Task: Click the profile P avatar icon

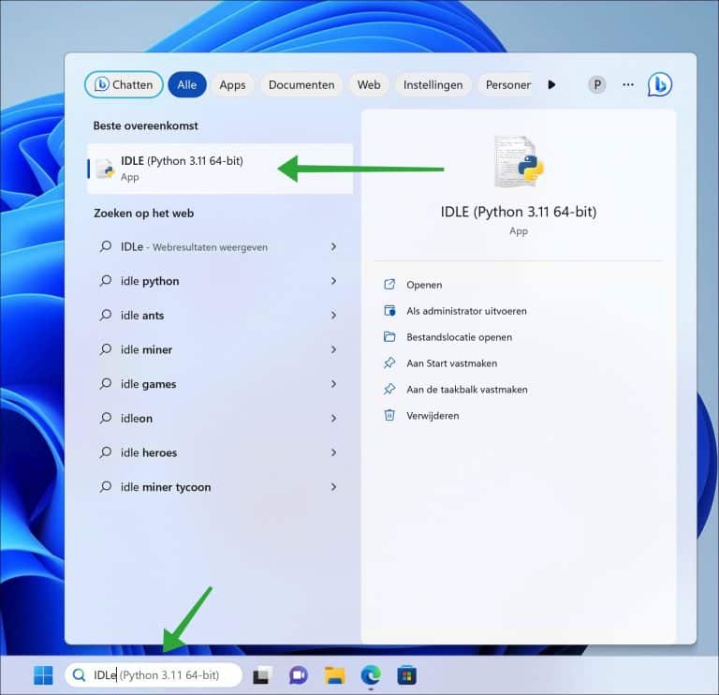Action: 597,85
